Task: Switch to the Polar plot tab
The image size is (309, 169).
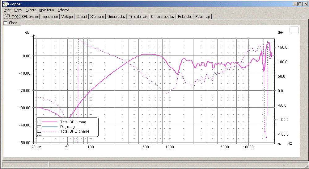Action: pyautogui.click(x=185, y=17)
